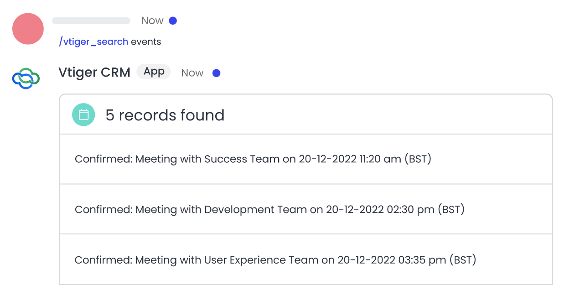Viewport: 570px width, 285px height.
Task: Open the Vtiger CRM cloud logo
Action: pyautogui.click(x=26, y=78)
